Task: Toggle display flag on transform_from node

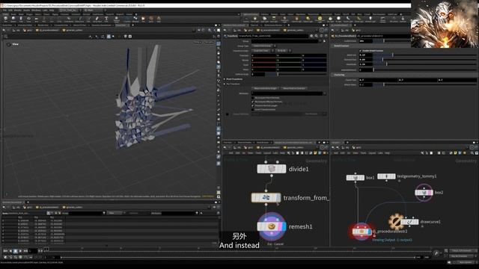Action: (x=278, y=197)
